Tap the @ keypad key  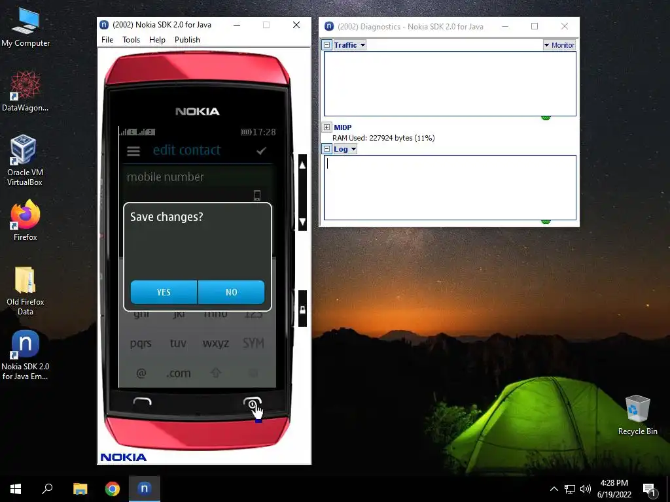[x=141, y=373]
